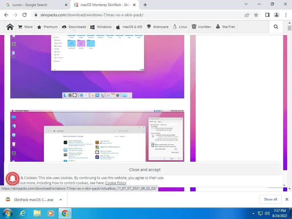Screen dimensions: 292x219
Task: Click the red notification bell
Action: click(13, 179)
